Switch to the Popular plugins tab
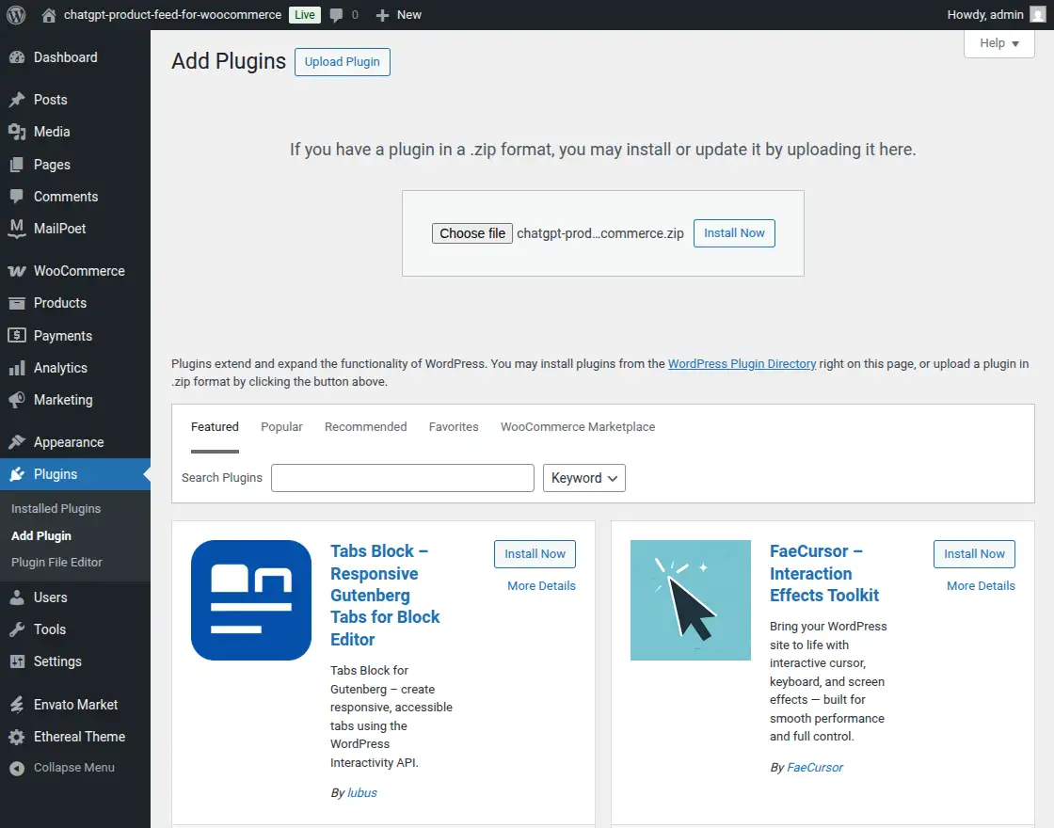The width and height of the screenshot is (1054, 828). pos(281,426)
